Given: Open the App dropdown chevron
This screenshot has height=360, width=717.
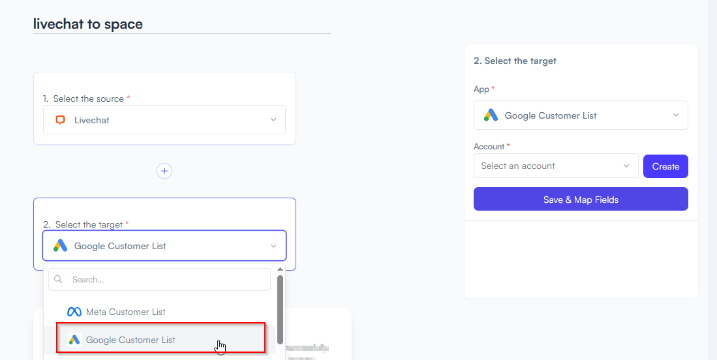Looking at the screenshot, I should pyautogui.click(x=676, y=115).
